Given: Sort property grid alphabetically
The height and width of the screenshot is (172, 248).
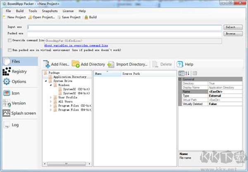Looking at the screenshot, I should (187, 73).
